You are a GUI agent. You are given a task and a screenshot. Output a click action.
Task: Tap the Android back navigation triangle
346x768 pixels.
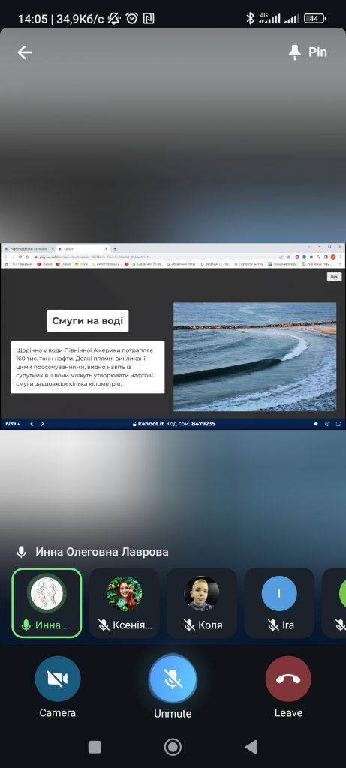(251, 747)
